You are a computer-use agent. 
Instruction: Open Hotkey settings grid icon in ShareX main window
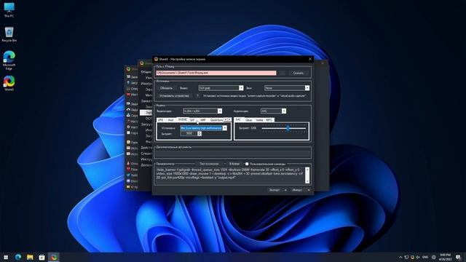click(x=128, y=132)
